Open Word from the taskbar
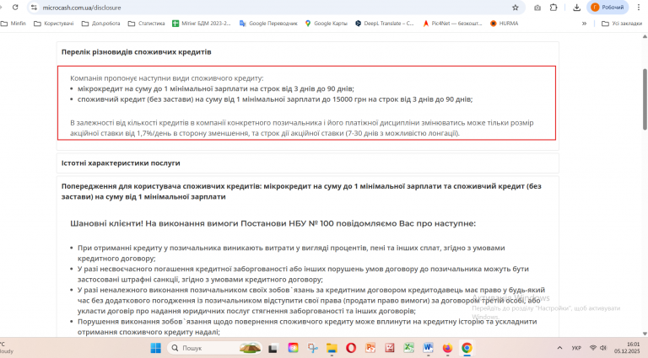The height and width of the screenshot is (358, 648). 428,348
